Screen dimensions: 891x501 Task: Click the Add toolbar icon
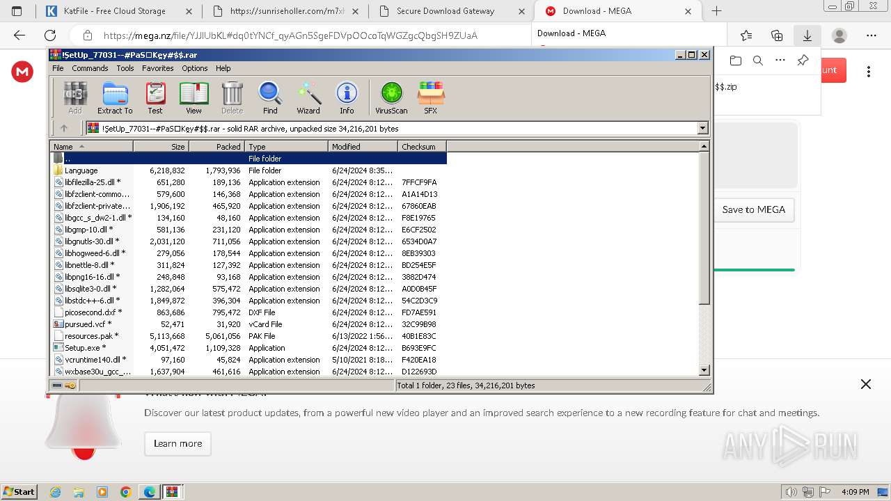pos(75,98)
